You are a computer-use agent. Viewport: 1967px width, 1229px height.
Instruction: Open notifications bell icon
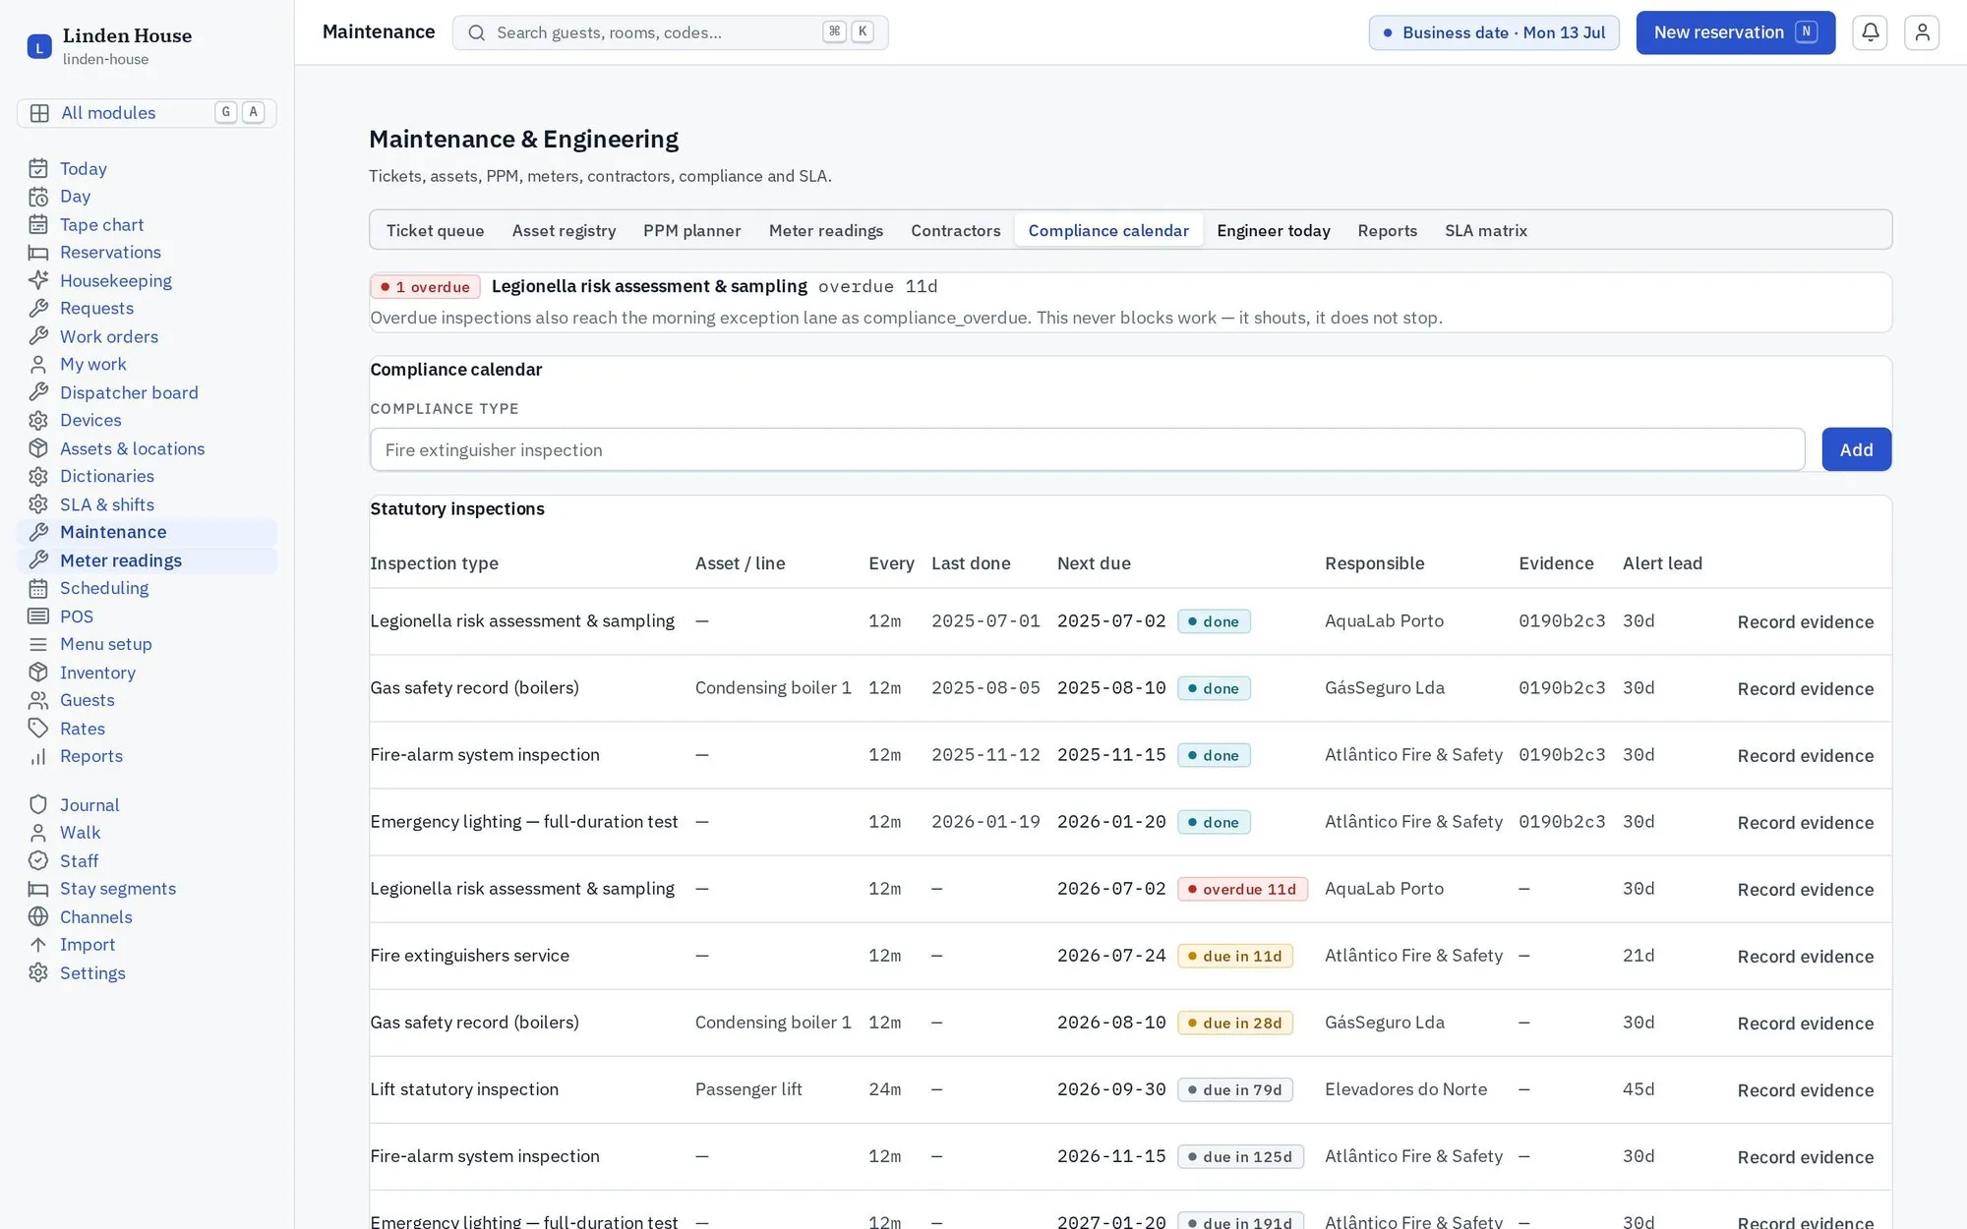coord(1870,32)
